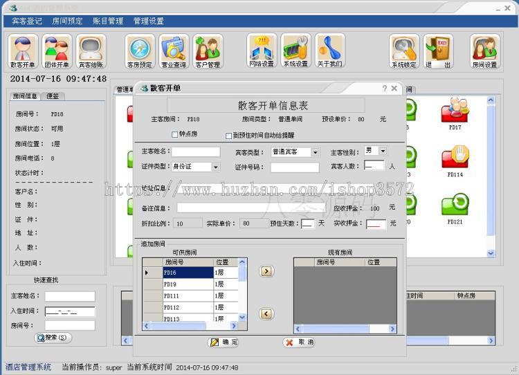The width and height of the screenshot is (519, 375).
Task: Click into the 主客姓名 field in dialog
Action: coord(196,152)
